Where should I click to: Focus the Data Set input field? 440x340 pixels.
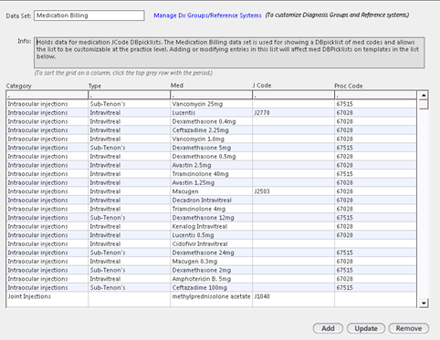pos(89,15)
